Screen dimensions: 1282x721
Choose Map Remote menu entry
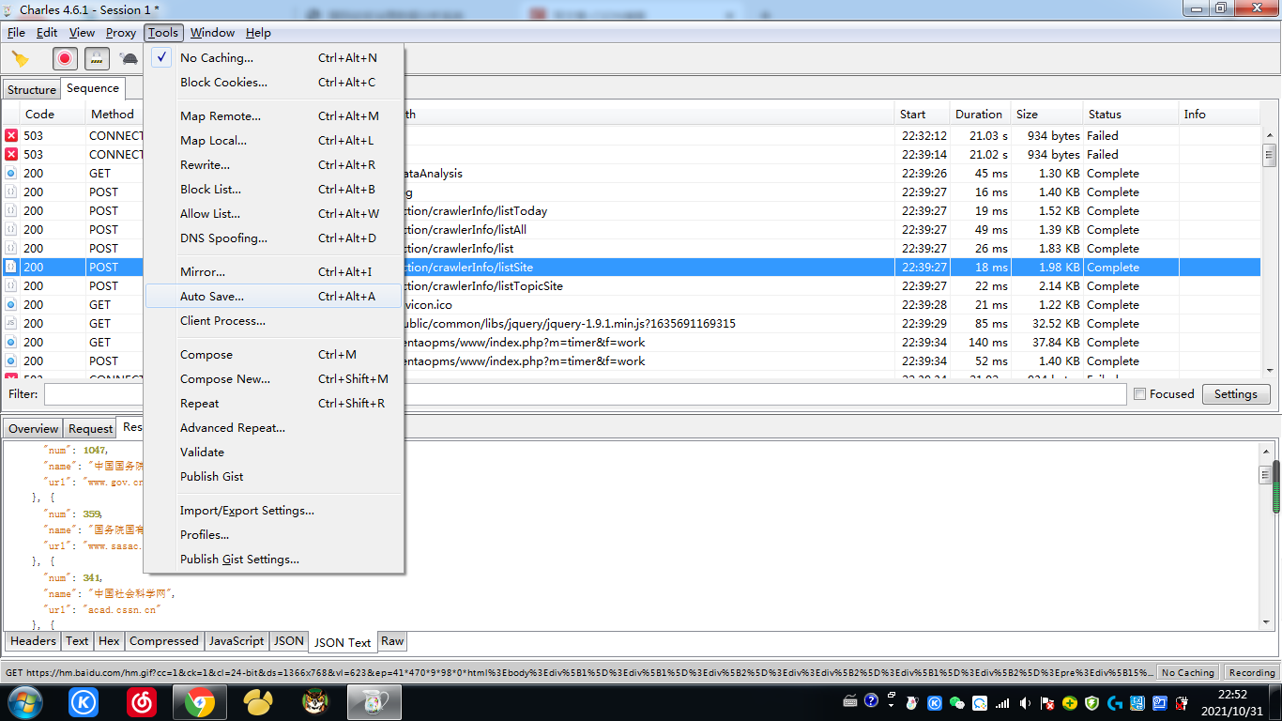pos(274,116)
